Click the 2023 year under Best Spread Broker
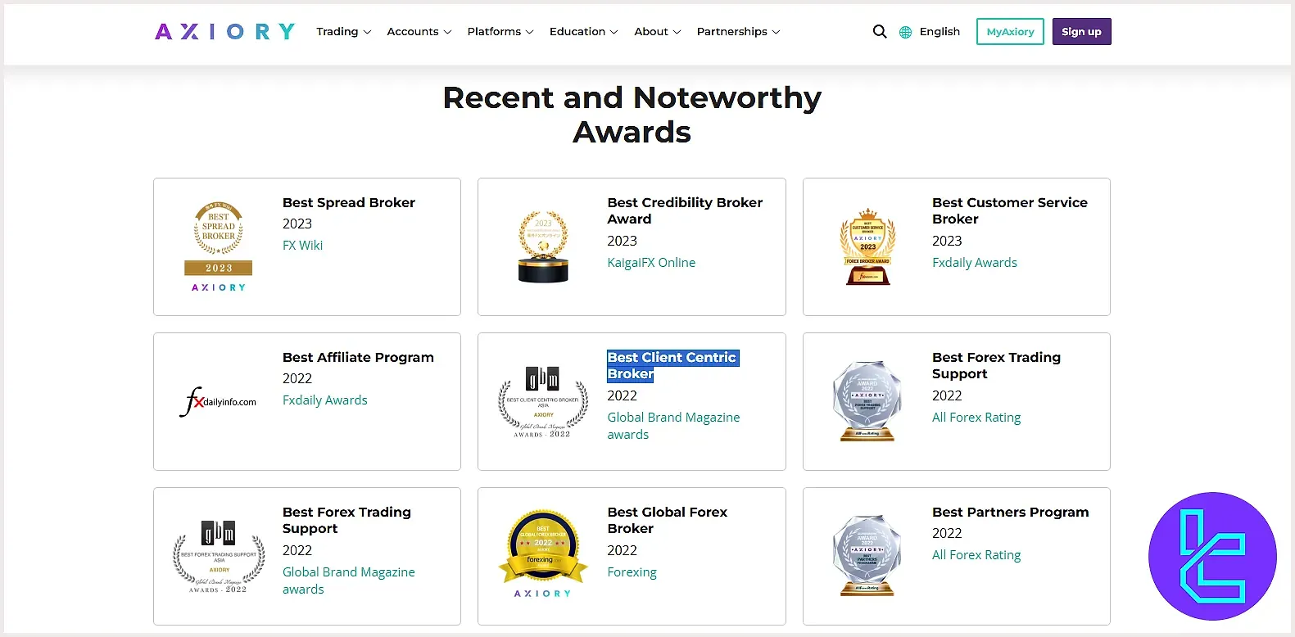The width and height of the screenshot is (1295, 637). [297, 224]
